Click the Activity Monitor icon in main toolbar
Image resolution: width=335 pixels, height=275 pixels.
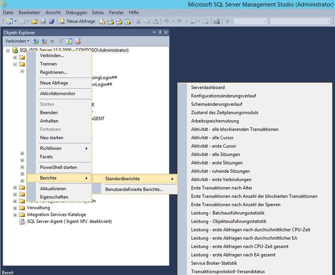coord(216,21)
